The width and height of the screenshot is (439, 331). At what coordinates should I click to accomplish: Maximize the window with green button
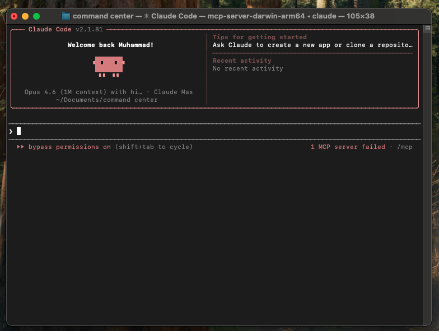tap(36, 16)
